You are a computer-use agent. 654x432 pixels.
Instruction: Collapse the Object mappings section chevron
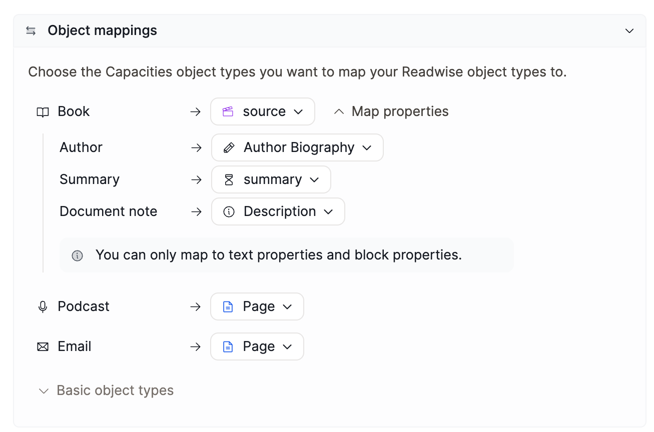click(x=629, y=31)
